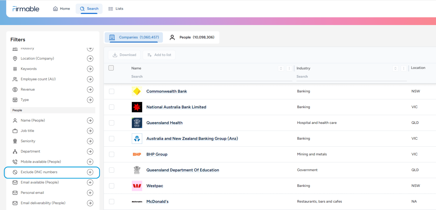Click the Mobile available phone icon
436x210 pixels.
[x=15, y=162]
